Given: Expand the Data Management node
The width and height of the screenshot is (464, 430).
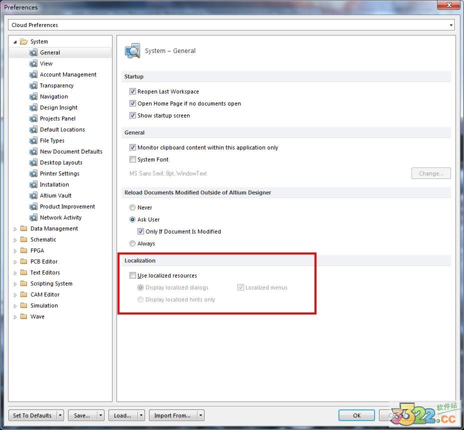Looking at the screenshot, I should [15, 229].
